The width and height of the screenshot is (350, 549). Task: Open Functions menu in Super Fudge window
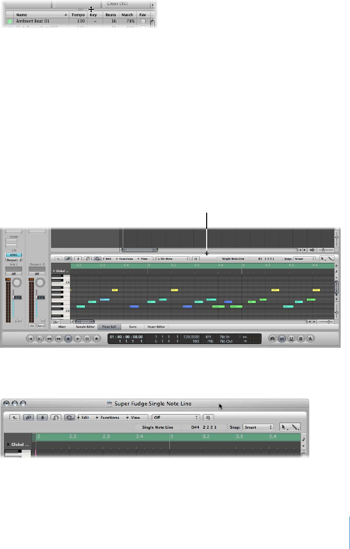(x=109, y=417)
